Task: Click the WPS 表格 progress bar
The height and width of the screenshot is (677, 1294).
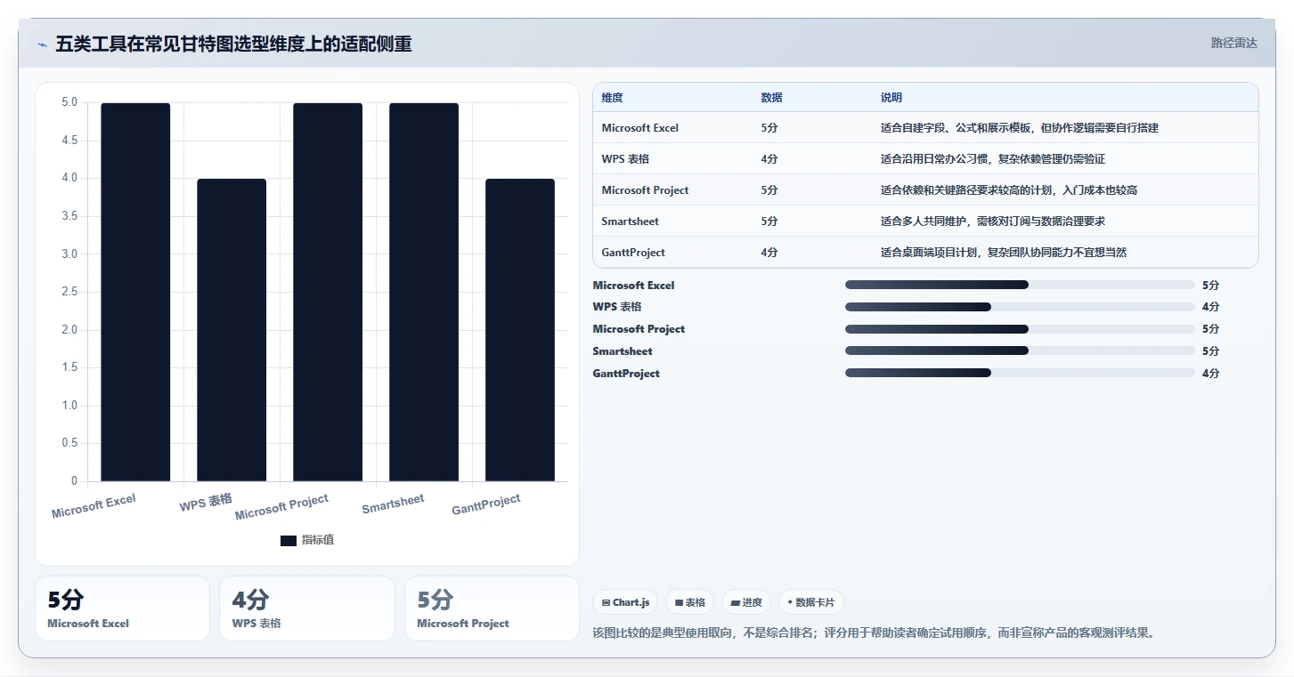Action: click(1020, 307)
